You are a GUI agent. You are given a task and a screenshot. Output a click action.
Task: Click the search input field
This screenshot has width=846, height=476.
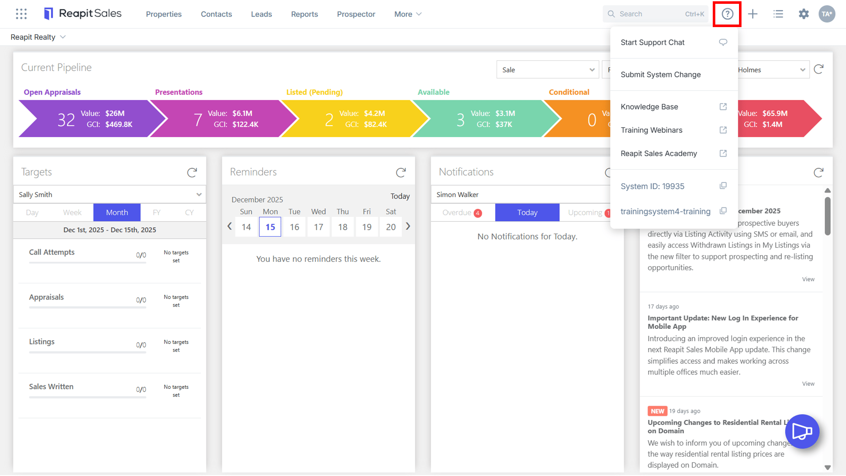655,14
